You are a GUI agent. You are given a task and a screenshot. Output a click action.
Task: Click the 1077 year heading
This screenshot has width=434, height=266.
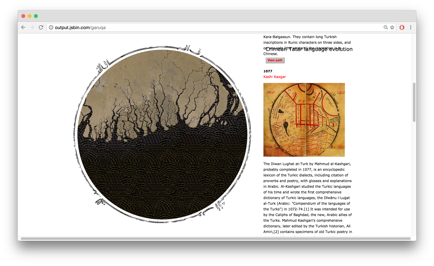pos(268,71)
